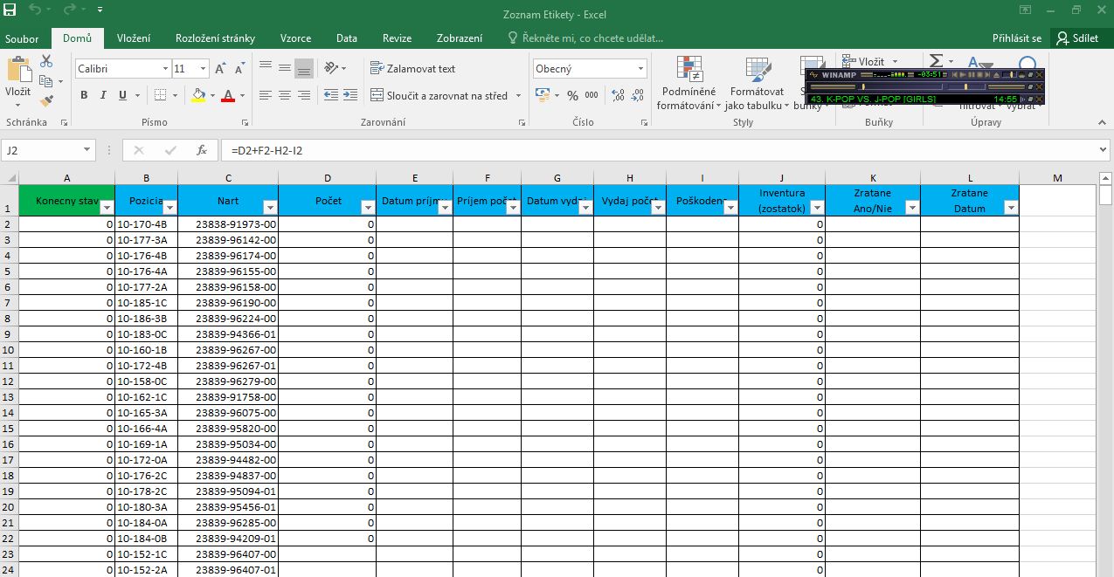Click Sloučit a zarovnat na střed
The width and height of the screenshot is (1114, 577).
point(439,95)
